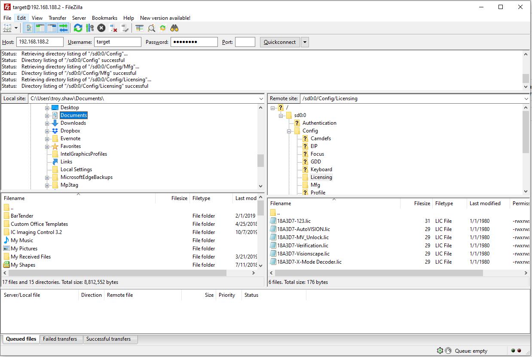Click the Password input field
532x357 pixels.
click(x=194, y=42)
